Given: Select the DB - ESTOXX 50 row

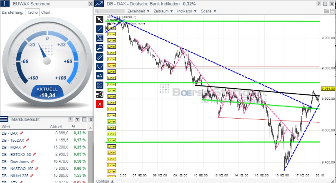Looking at the screenshot, I should 44,154.
